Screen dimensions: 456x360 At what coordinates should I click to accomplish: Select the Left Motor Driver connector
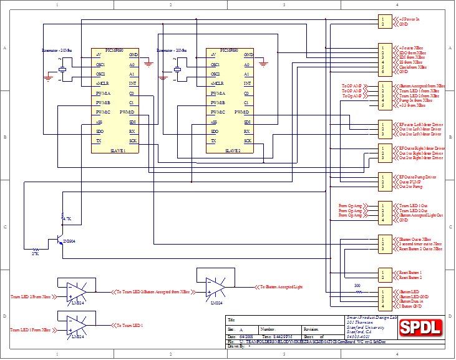386,129
